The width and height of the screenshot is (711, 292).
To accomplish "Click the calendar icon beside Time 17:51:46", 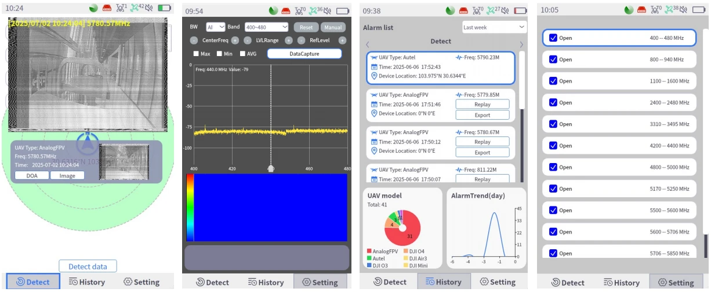I will (374, 105).
